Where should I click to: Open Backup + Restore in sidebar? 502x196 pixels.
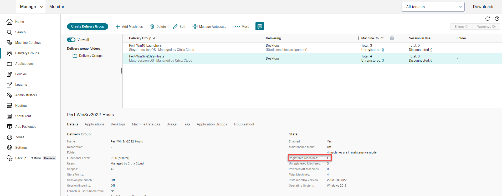tap(28, 158)
